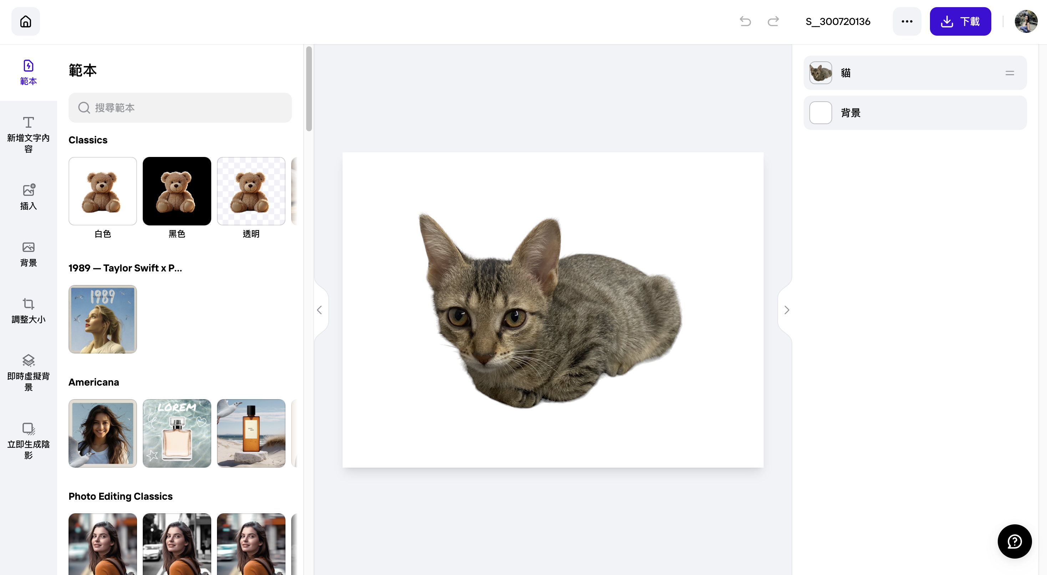Open the 調整大小 resize tool
Image resolution: width=1047 pixels, height=575 pixels.
pos(29,311)
